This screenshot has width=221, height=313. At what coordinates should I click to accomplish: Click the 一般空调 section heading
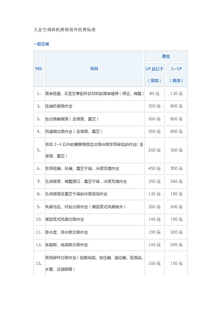[x=41, y=44]
